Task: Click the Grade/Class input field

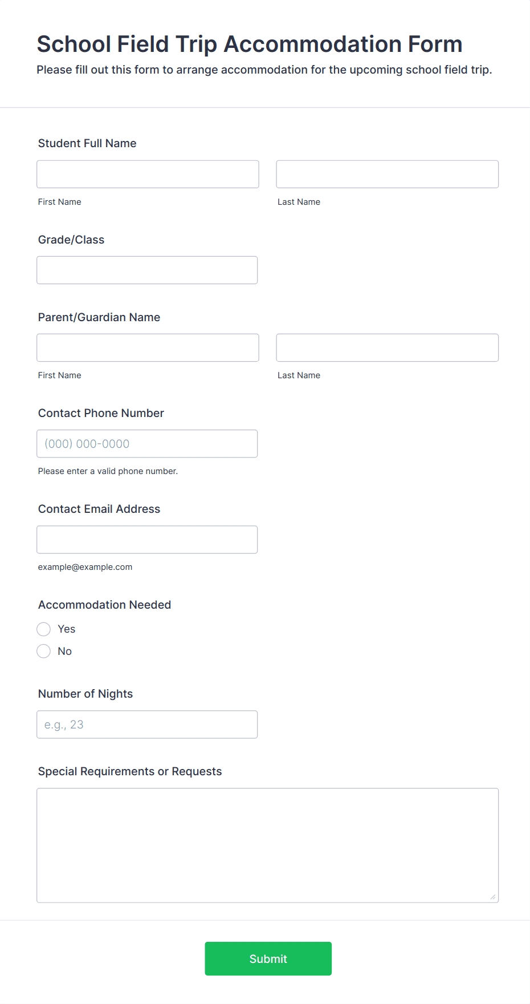Action: tap(147, 270)
